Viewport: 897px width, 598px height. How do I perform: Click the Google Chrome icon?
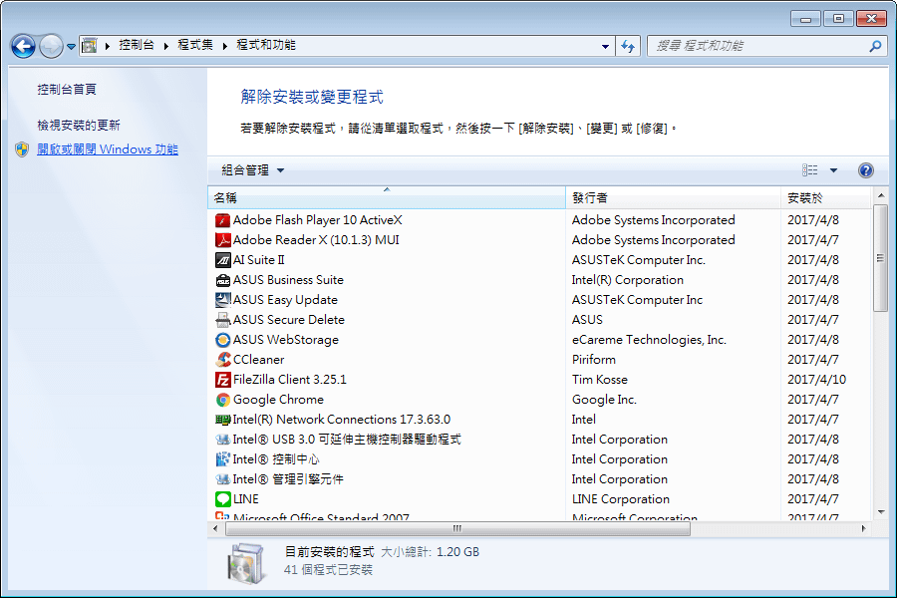click(222, 400)
